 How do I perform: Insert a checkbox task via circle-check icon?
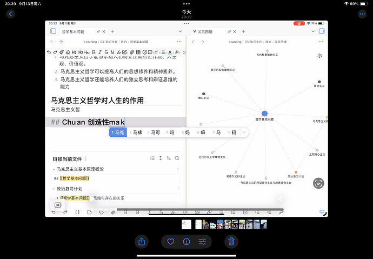pyautogui.click(x=144, y=52)
